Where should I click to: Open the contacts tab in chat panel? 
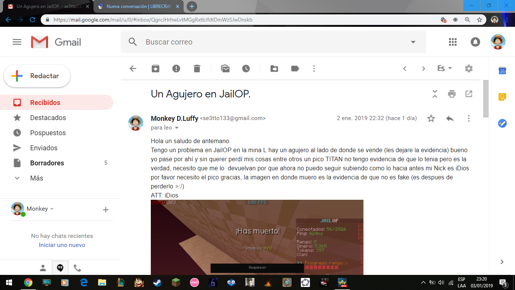click(x=43, y=268)
